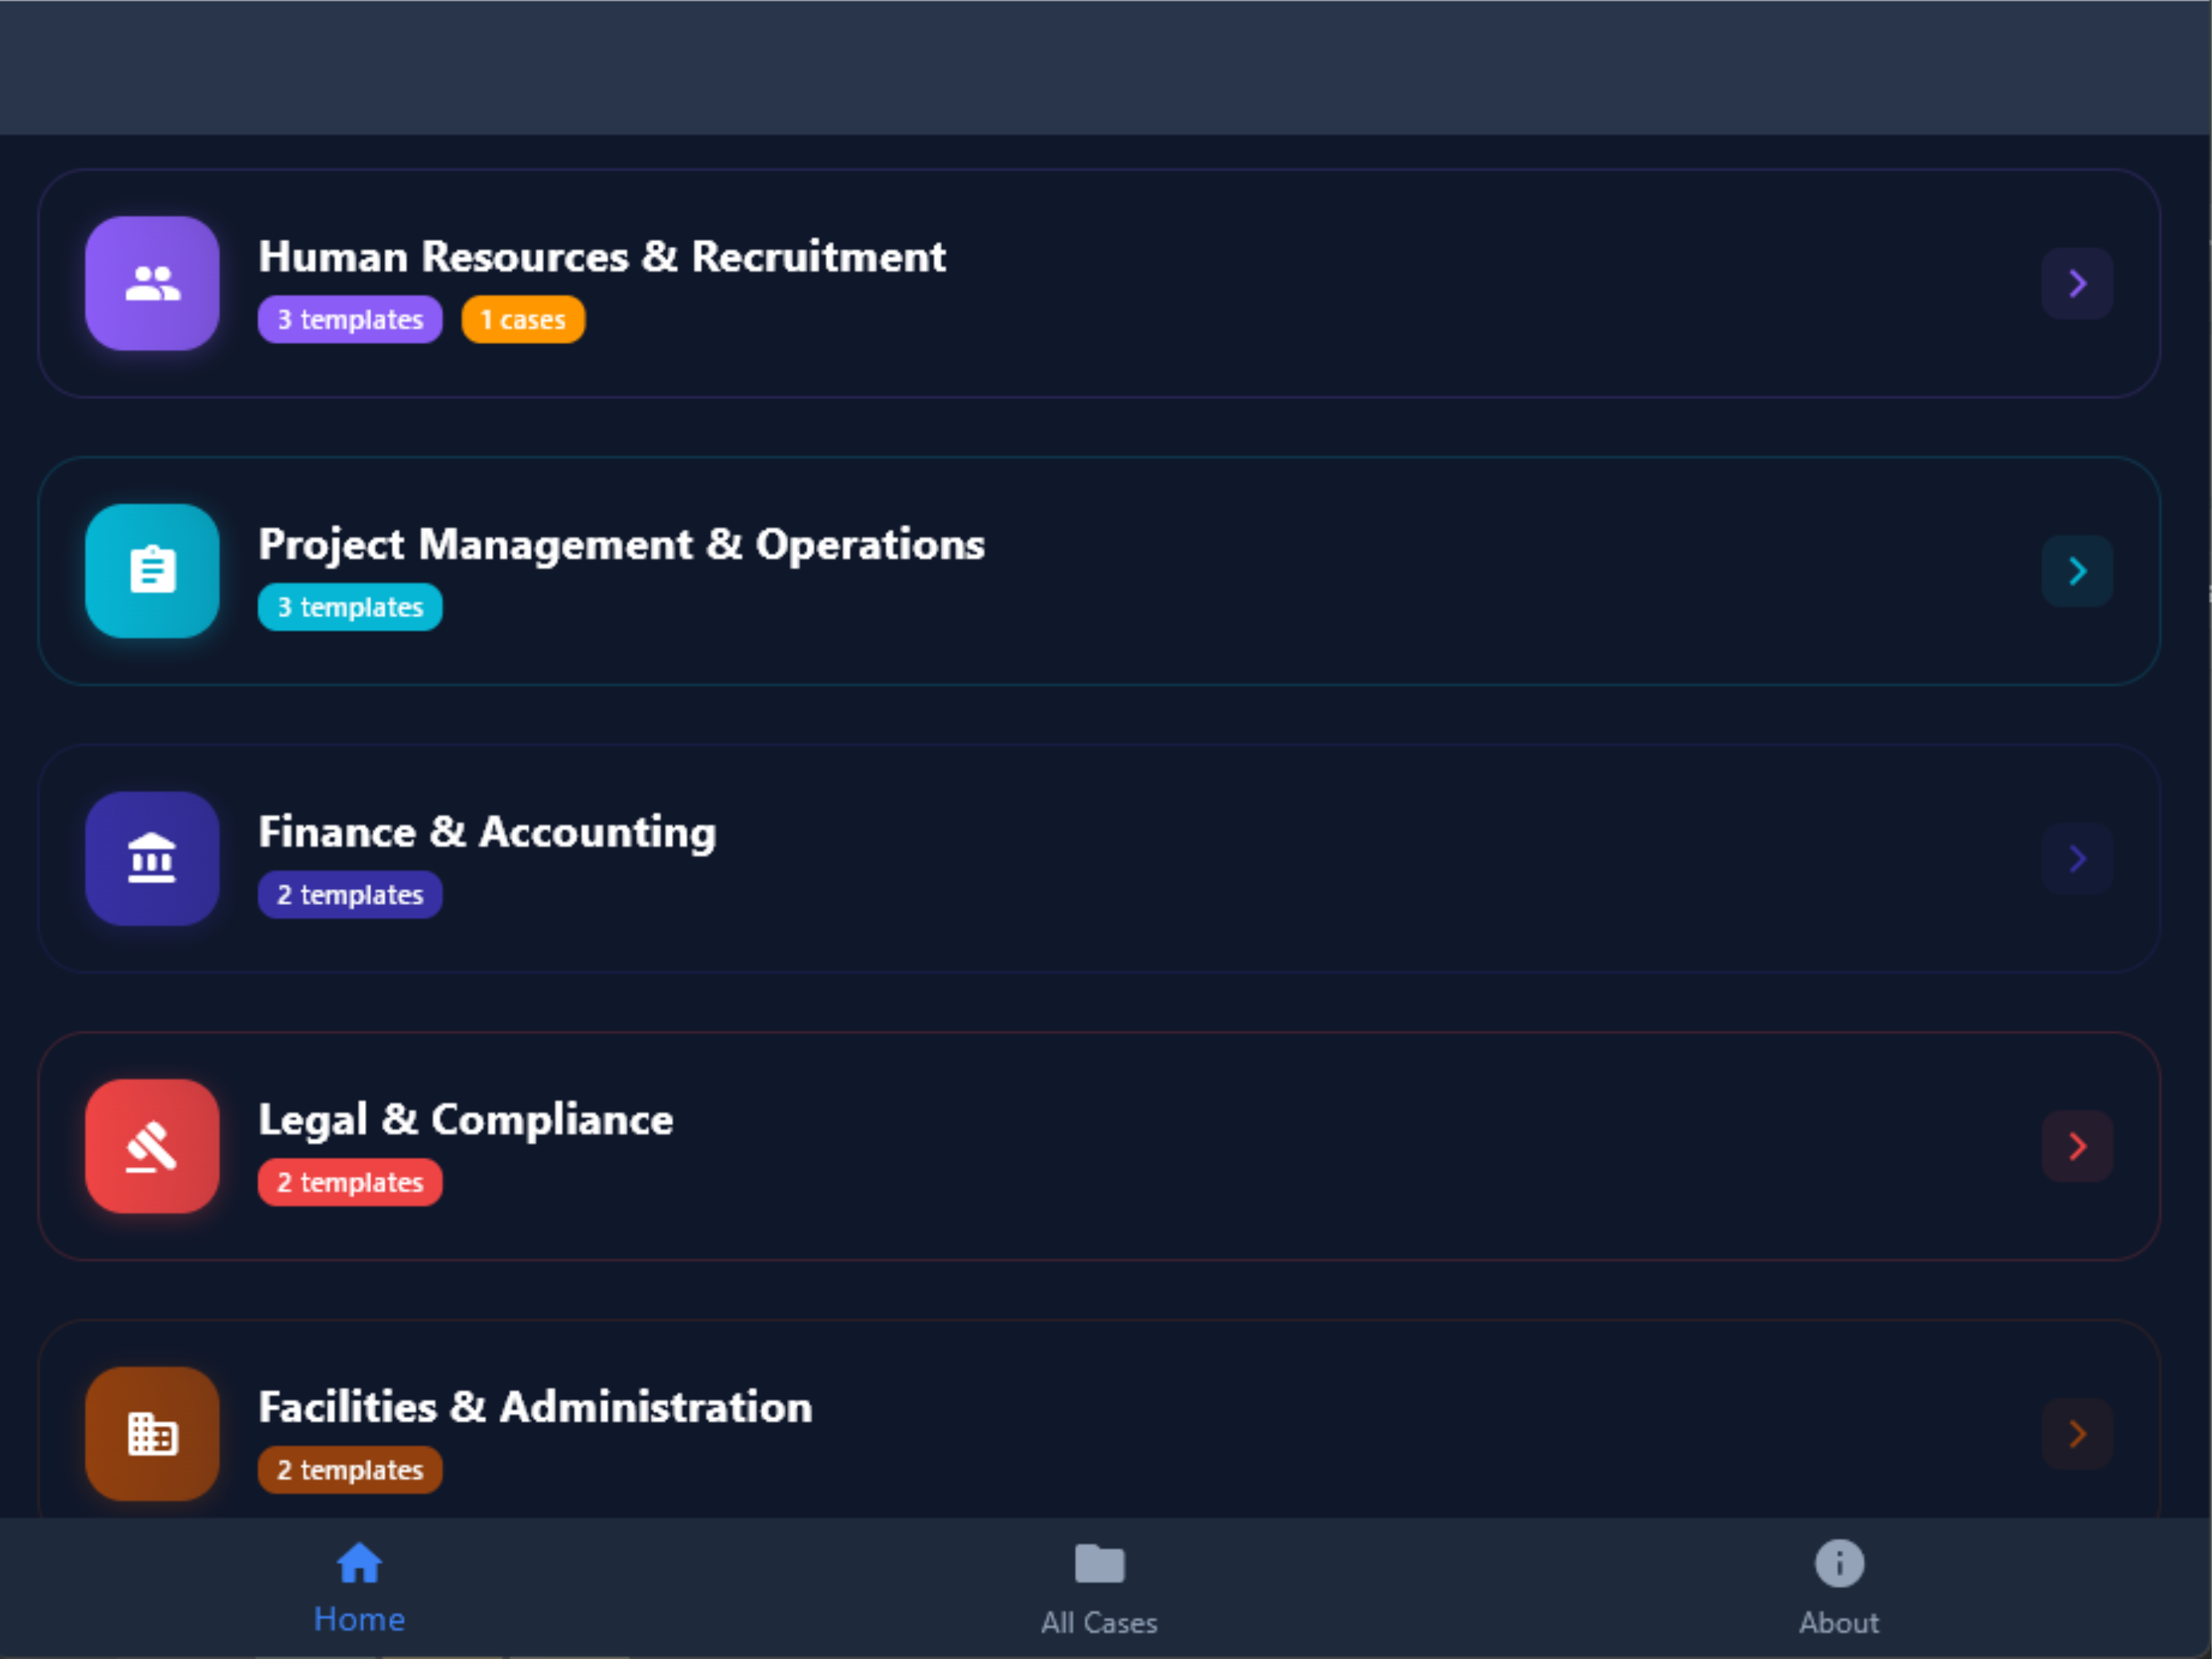
Task: Select the Project Management & Operations title
Action: click(621, 545)
